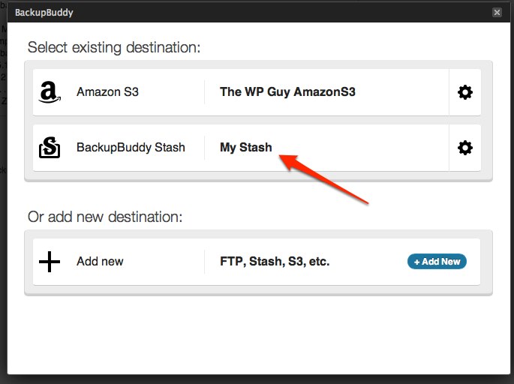Click the Amazon logo icon
The image size is (514, 384).
click(x=50, y=92)
